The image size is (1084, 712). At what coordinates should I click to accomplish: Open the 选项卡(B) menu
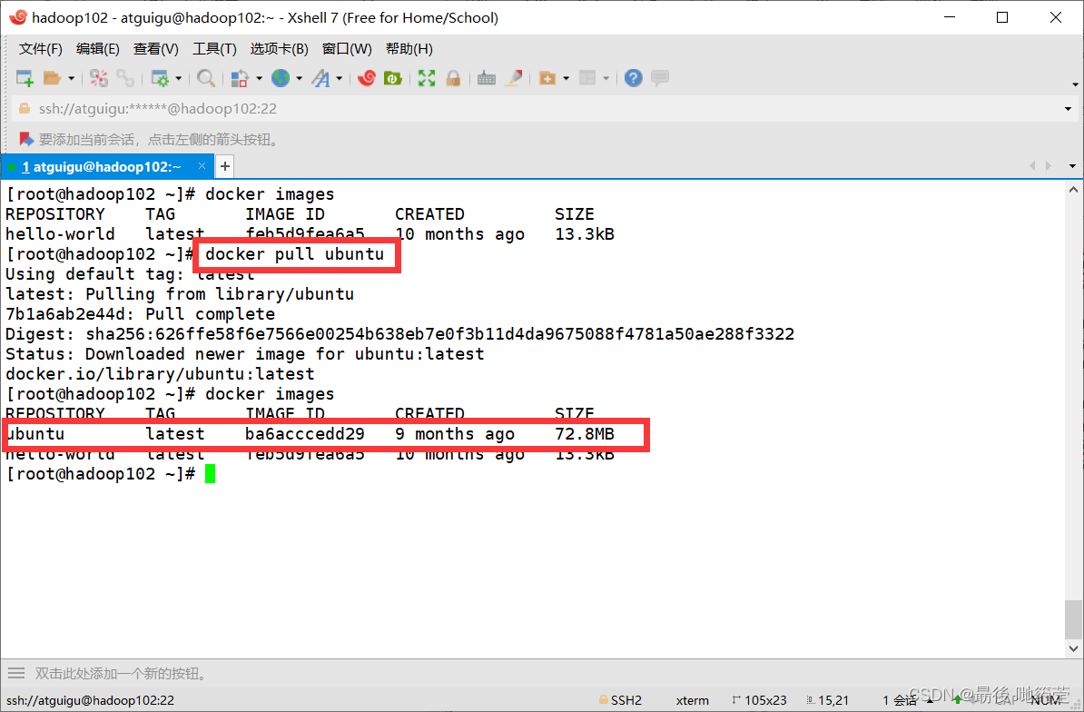click(279, 49)
